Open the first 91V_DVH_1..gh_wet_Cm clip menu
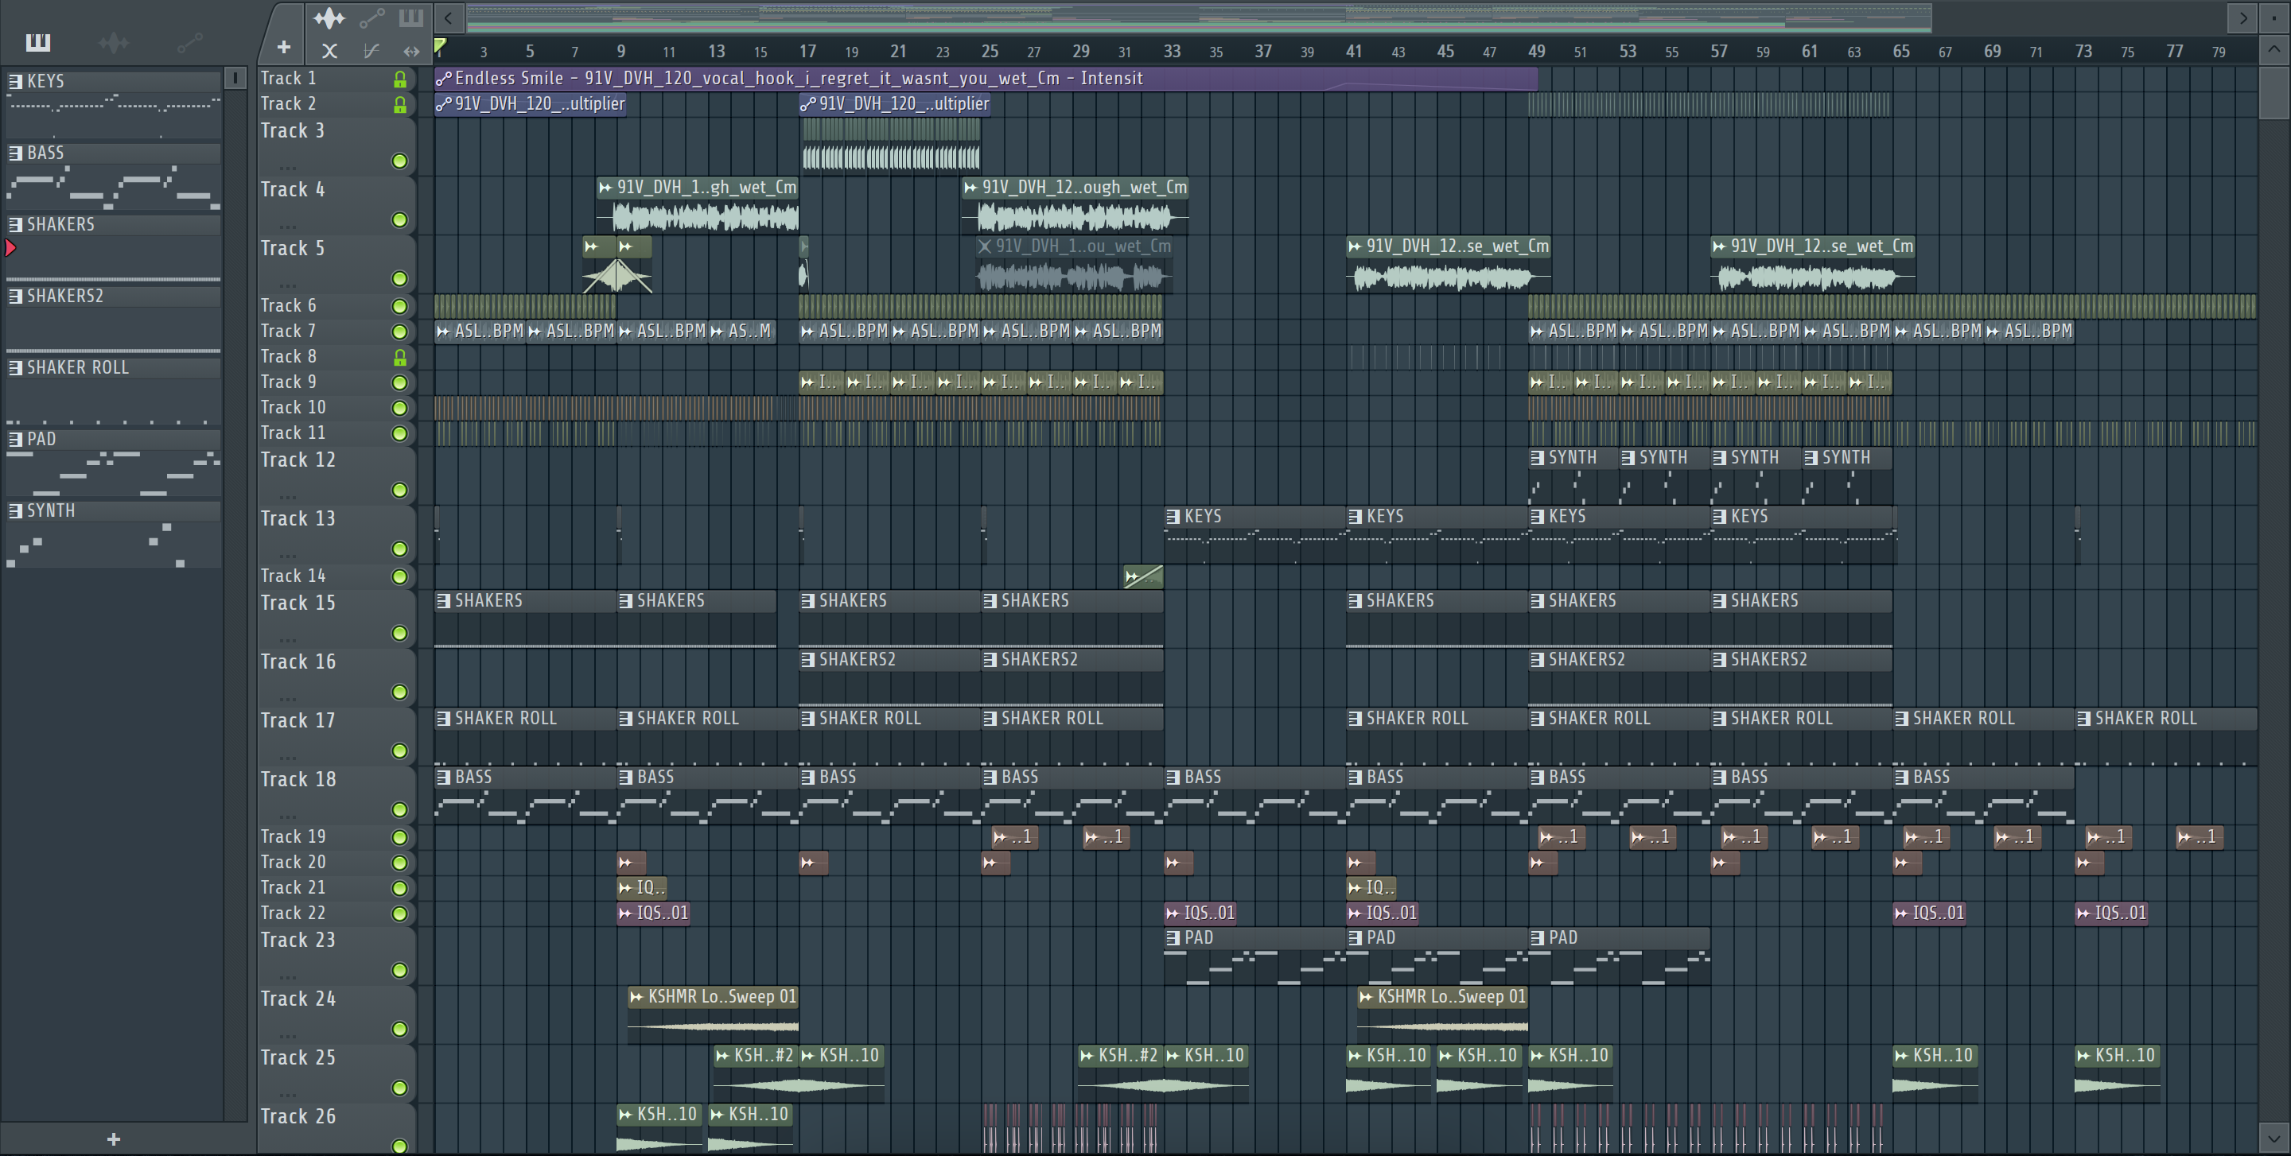Viewport: 2291px width, 1156px height. point(605,188)
